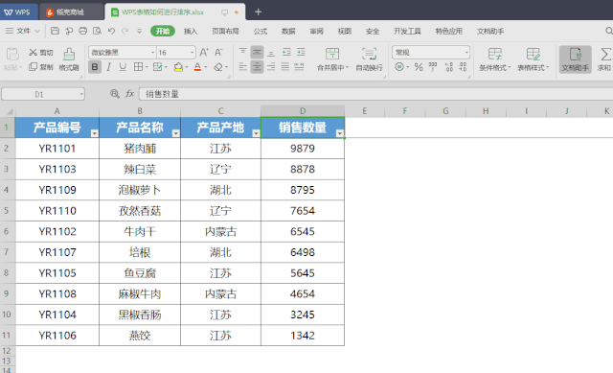
Task: Click the AutoSum (求和) sigma icon
Action: tap(604, 59)
